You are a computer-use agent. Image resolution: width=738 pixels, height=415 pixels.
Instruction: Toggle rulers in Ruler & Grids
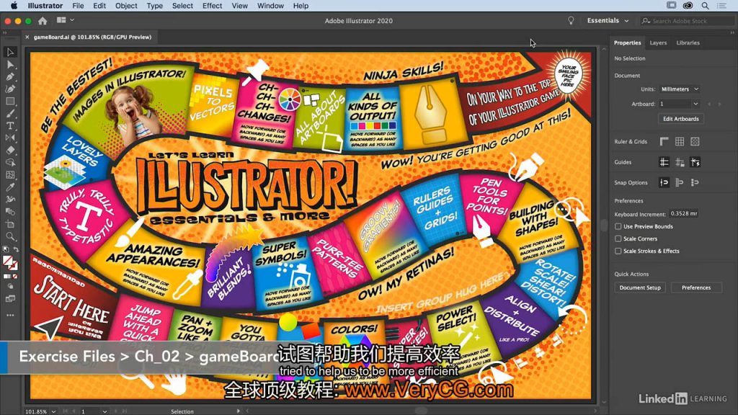point(664,141)
